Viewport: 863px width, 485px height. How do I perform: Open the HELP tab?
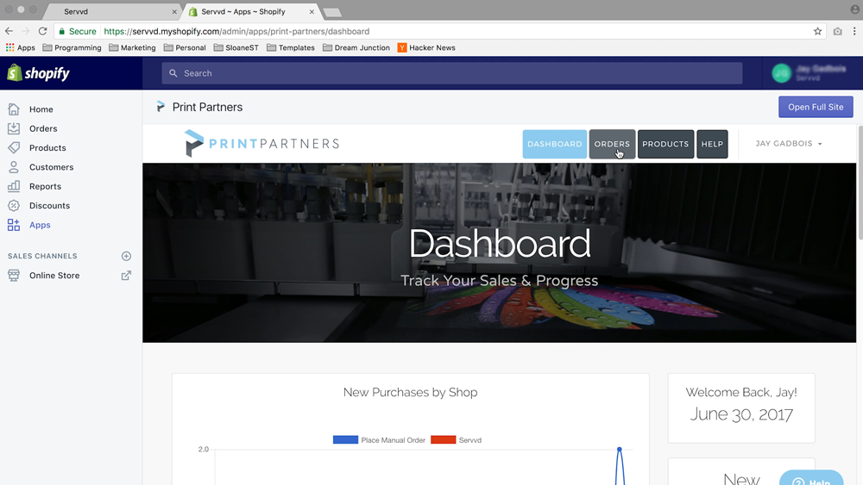712,144
